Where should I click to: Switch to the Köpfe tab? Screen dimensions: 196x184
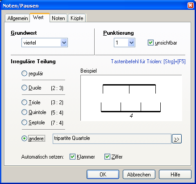pos(77,18)
